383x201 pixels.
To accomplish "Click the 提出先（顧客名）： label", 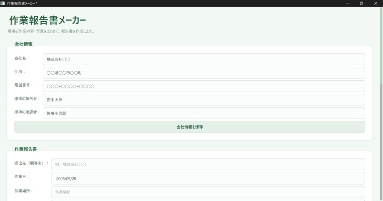I will point(31,163).
